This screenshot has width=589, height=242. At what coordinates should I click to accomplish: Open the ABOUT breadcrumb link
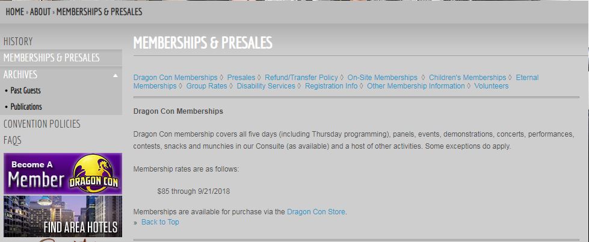click(40, 11)
